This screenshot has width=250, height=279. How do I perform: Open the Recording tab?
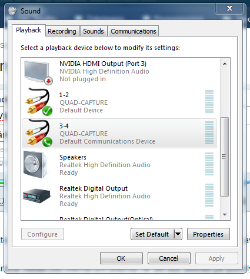click(62, 31)
